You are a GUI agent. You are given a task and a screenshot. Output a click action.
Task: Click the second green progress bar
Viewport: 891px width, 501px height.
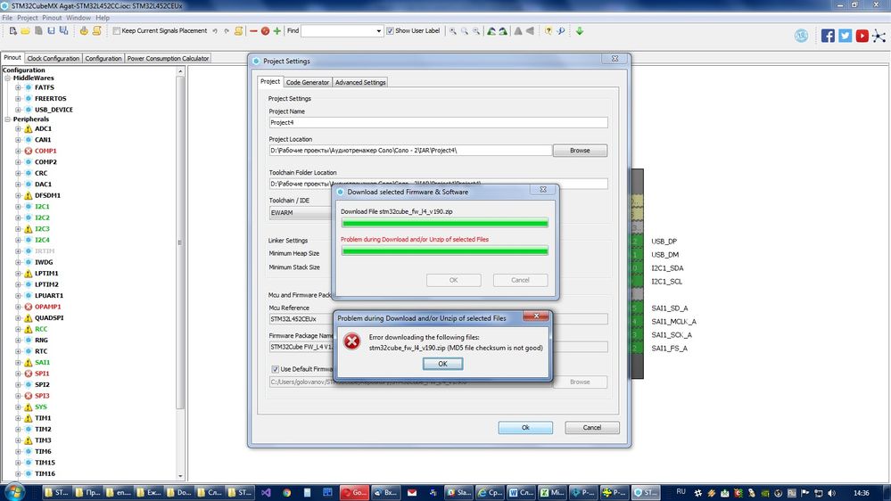click(444, 251)
